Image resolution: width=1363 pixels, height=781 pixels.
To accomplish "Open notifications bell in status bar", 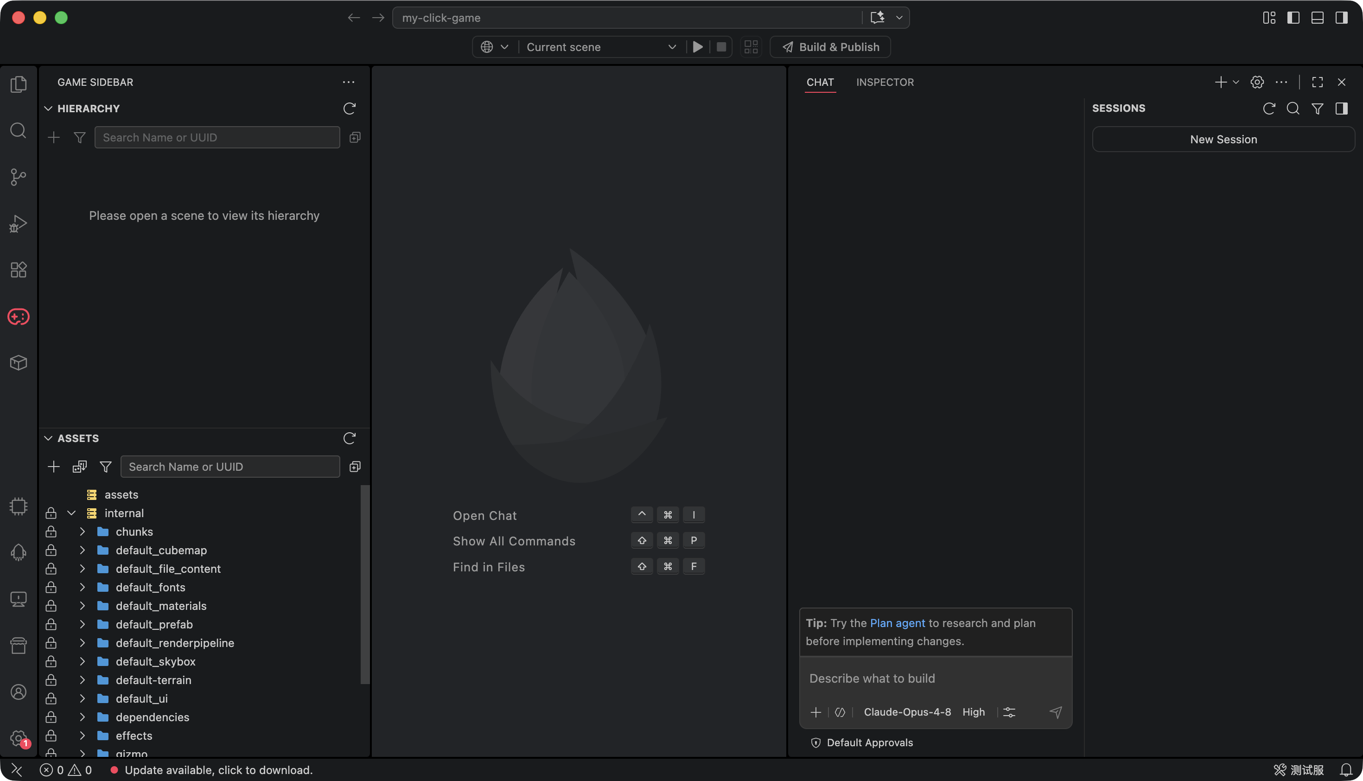I will 1346,770.
